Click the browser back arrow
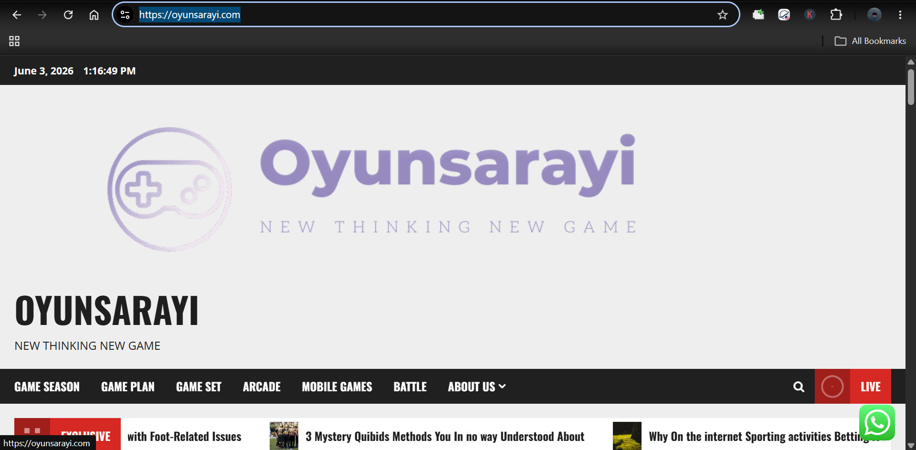Viewport: 916px width, 450px height. [17, 15]
